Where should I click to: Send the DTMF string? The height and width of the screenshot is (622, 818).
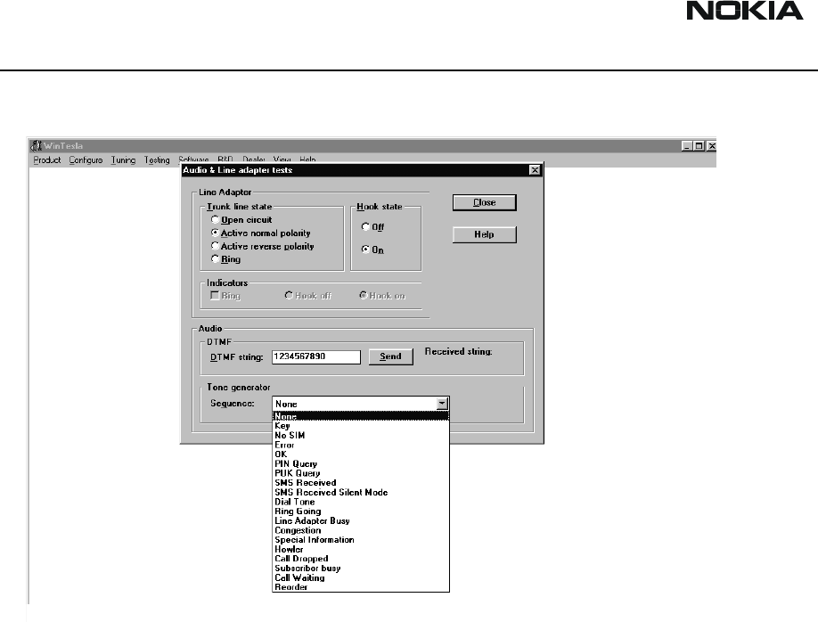tap(391, 356)
